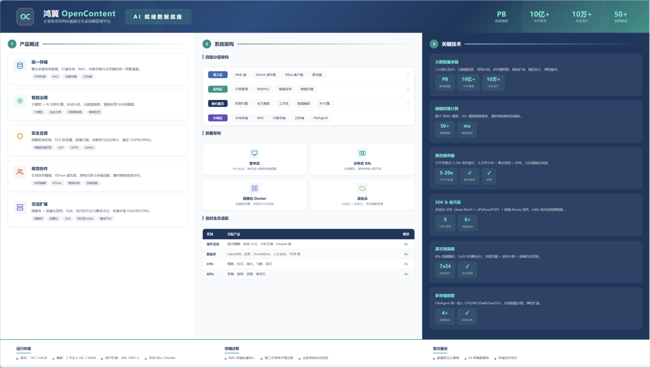This screenshot has width=650, height=368.
Task: Open the 高效协作 users icon
Action: (x=20, y=172)
